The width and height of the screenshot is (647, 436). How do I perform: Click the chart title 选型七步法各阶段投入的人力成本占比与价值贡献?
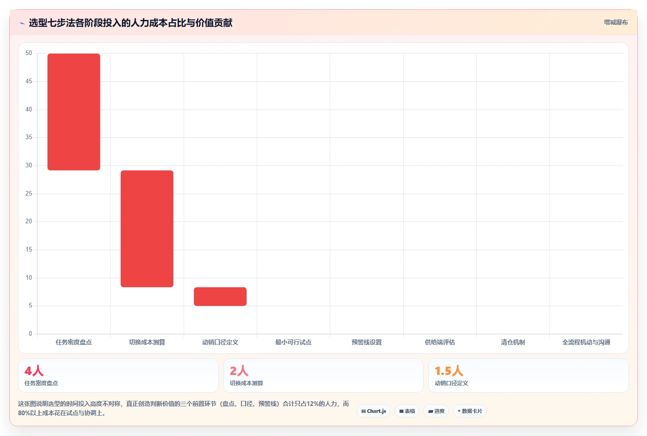[x=130, y=23]
